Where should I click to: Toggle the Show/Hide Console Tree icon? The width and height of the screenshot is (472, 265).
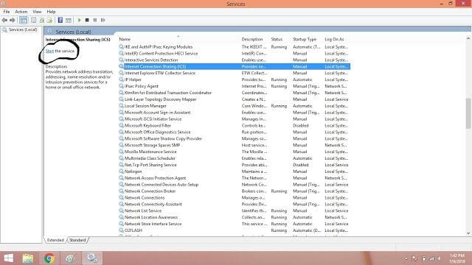click(23, 20)
